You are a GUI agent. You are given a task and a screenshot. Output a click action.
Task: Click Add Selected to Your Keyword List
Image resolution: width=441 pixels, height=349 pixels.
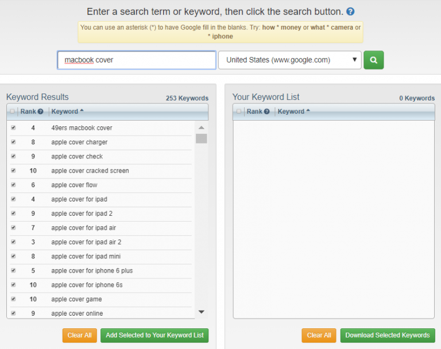[154, 335]
